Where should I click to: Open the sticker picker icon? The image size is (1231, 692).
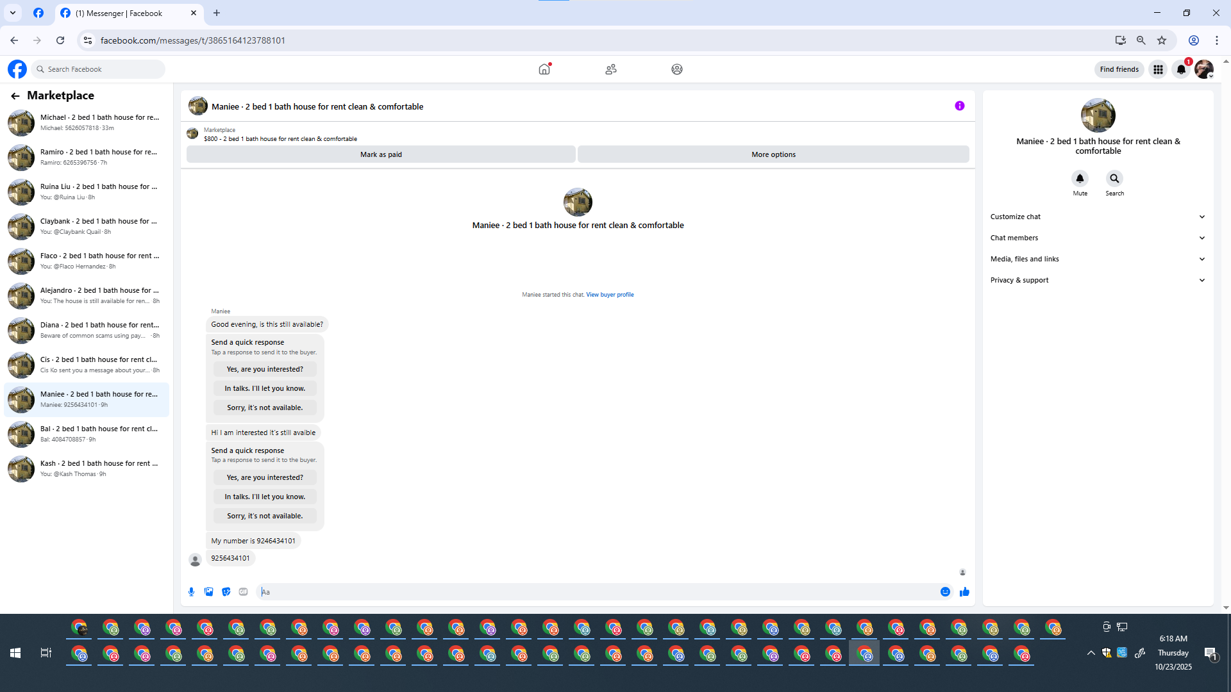226,592
